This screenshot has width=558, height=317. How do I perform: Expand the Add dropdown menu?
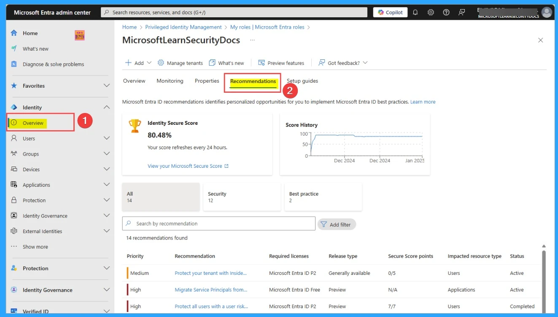(137, 62)
